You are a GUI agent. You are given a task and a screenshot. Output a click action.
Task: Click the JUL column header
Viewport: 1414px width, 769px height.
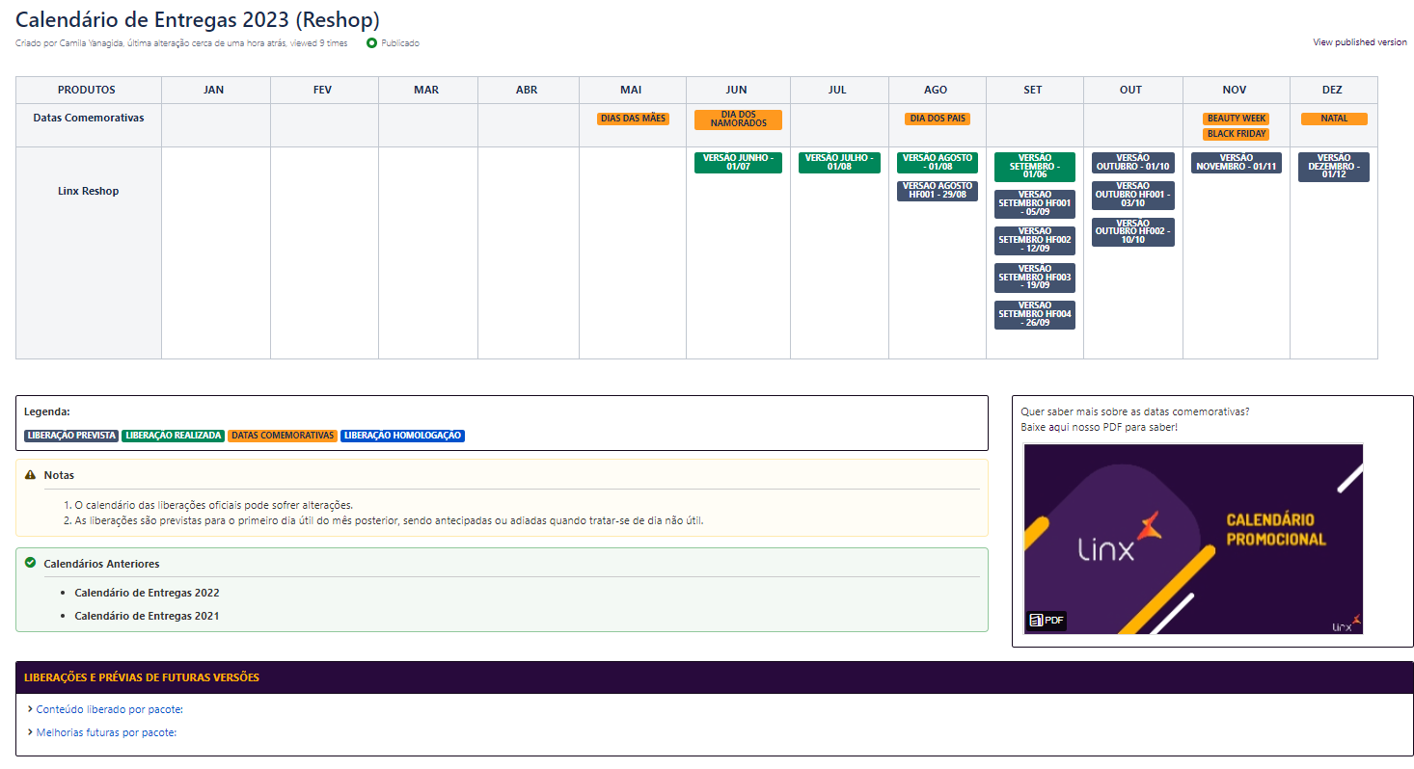click(x=837, y=90)
